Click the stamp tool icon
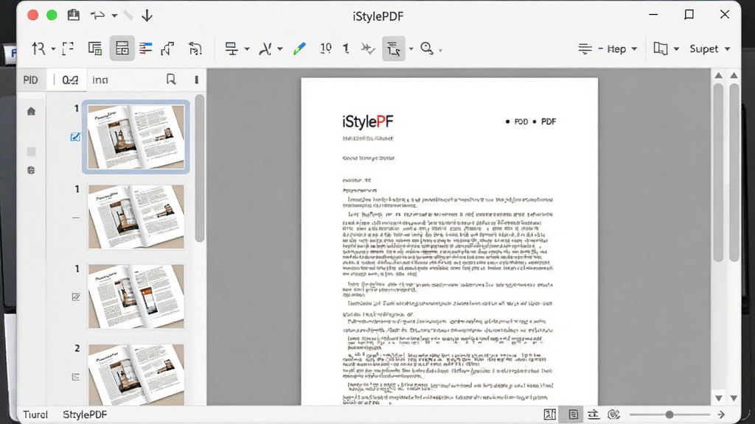This screenshot has height=424, width=755. pyautogui.click(x=232, y=49)
